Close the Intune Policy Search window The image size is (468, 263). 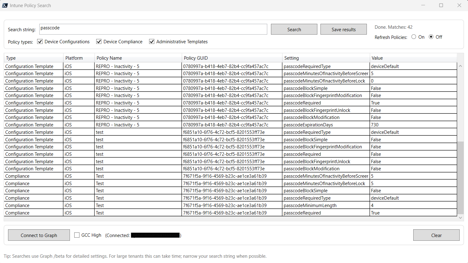[459, 5]
